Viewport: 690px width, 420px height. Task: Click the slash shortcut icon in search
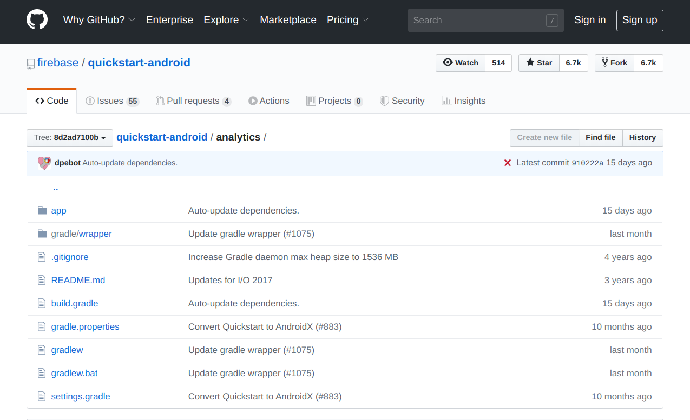(x=552, y=21)
